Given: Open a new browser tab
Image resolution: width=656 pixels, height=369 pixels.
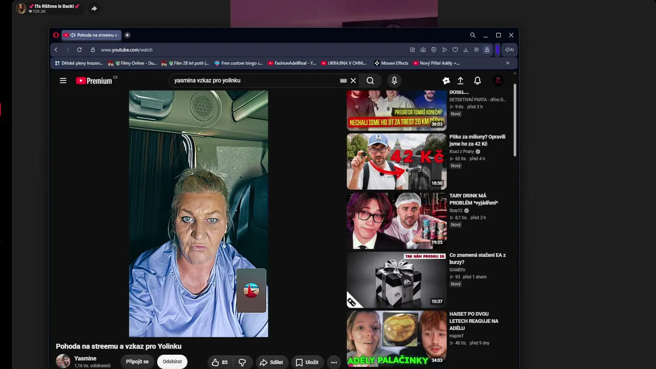Looking at the screenshot, I should pyautogui.click(x=127, y=35).
